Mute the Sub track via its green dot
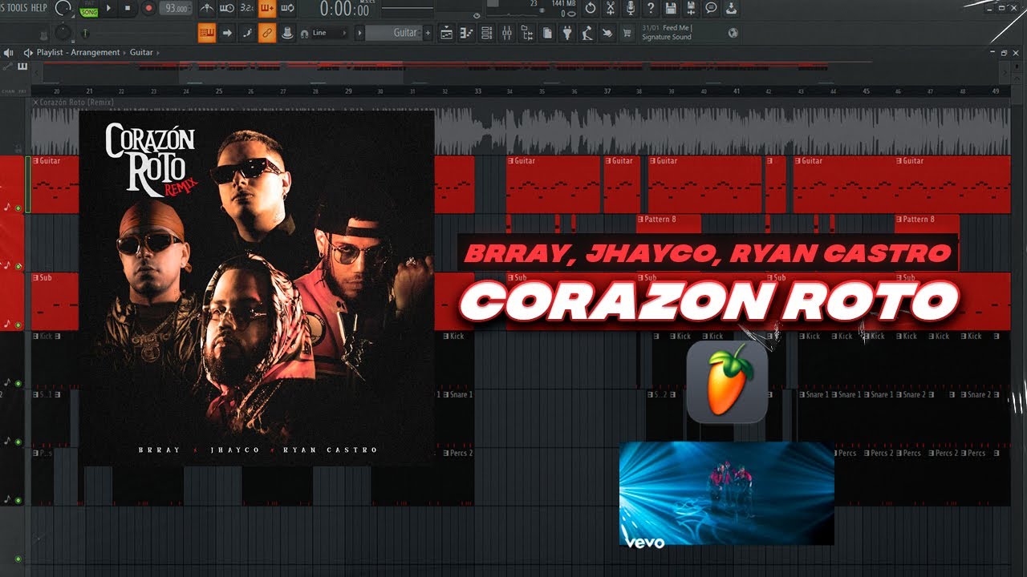The height and width of the screenshot is (577, 1027). (18, 325)
